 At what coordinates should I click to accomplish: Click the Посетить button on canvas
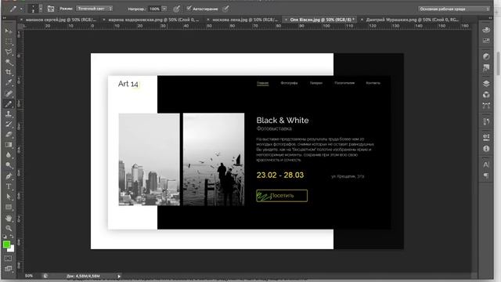pyautogui.click(x=282, y=196)
